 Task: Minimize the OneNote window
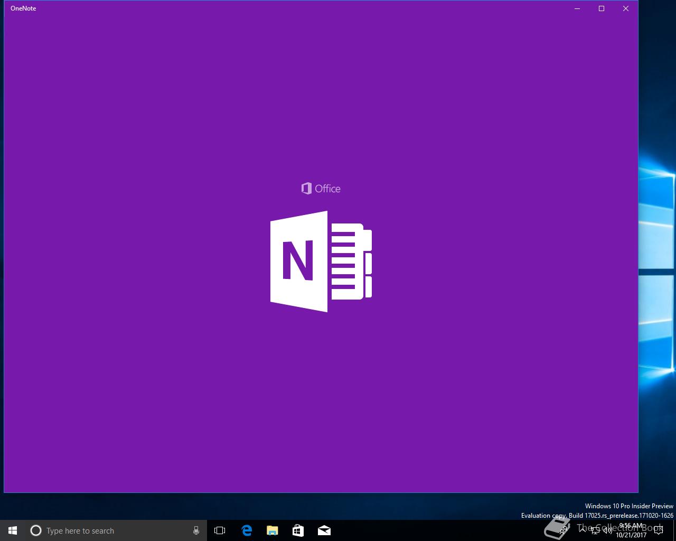tap(577, 8)
